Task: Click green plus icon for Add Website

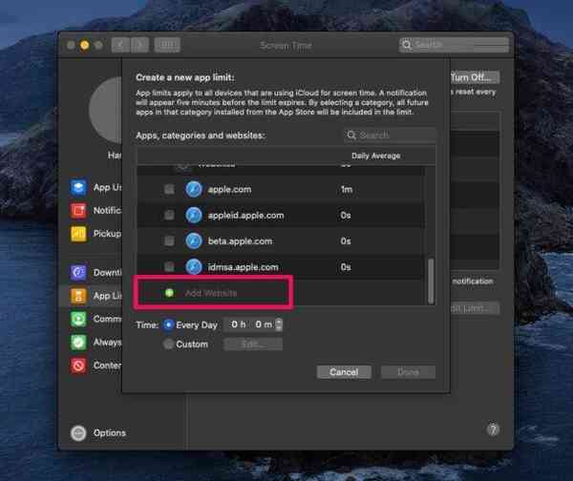Action: (169, 293)
